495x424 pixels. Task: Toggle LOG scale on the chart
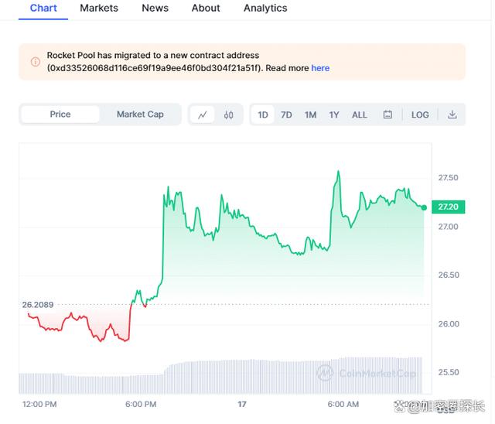(x=420, y=115)
